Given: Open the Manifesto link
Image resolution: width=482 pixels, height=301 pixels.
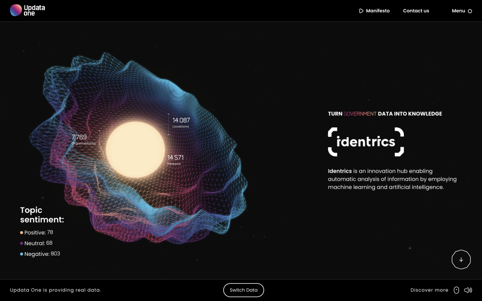Looking at the screenshot, I should click(374, 11).
